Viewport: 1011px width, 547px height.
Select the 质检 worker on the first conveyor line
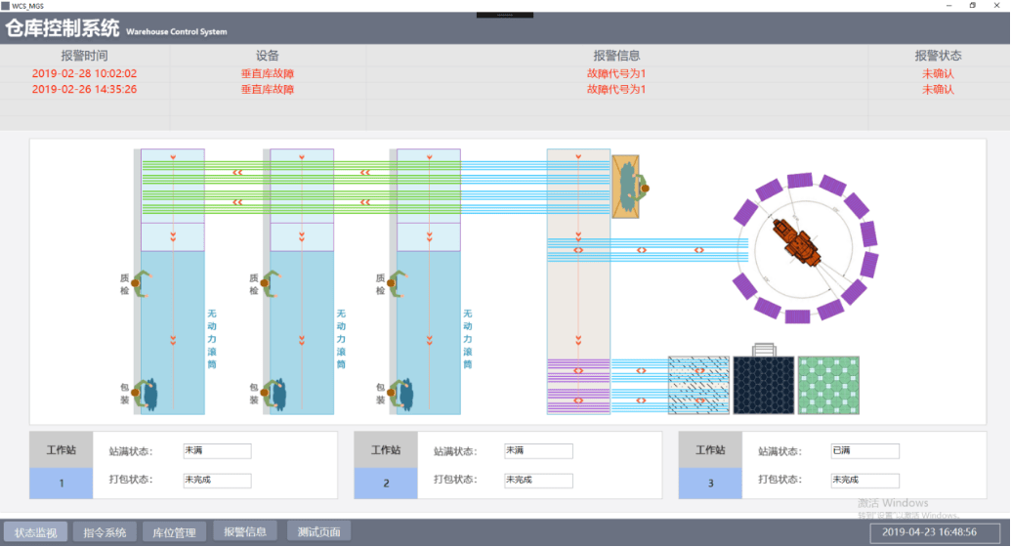point(142,283)
